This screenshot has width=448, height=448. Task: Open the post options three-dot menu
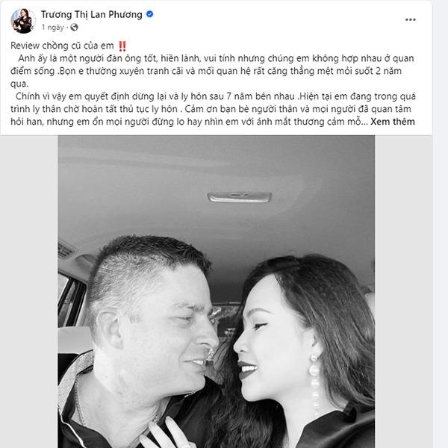pyautogui.click(x=410, y=19)
